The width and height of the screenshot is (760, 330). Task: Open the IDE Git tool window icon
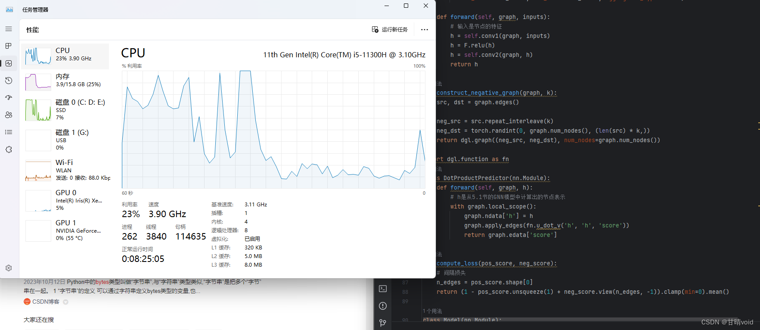pyautogui.click(x=383, y=323)
